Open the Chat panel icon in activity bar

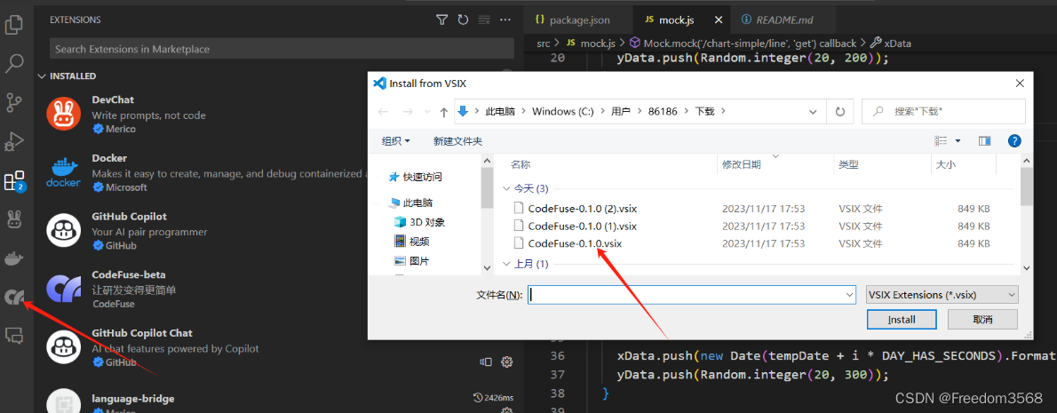[x=14, y=335]
